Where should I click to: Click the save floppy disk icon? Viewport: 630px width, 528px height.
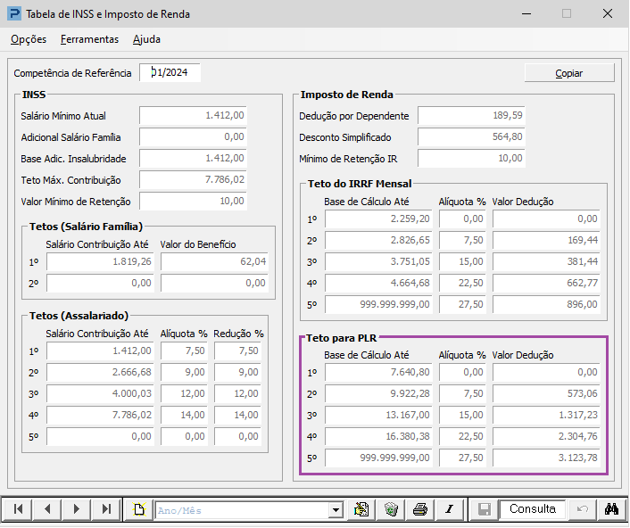485,509
